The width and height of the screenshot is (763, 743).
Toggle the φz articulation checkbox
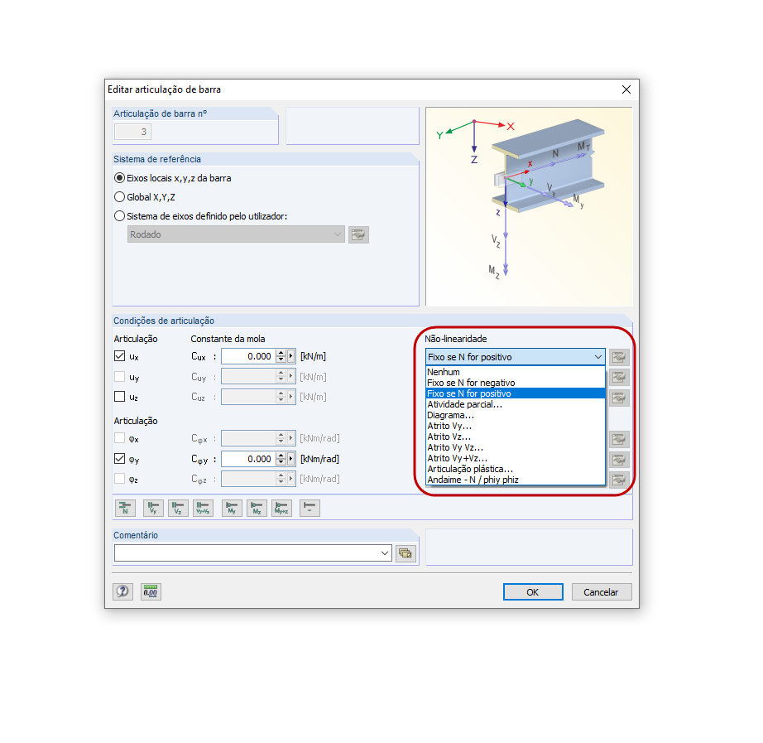[x=120, y=479]
